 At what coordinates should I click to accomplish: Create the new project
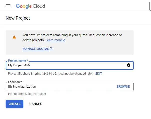click(x=14, y=104)
